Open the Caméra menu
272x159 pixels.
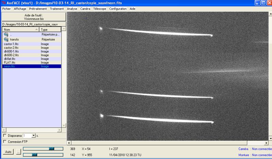point(85,9)
